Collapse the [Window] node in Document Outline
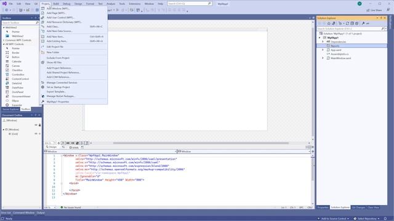The width and height of the screenshot is (394, 221). pos(4,130)
